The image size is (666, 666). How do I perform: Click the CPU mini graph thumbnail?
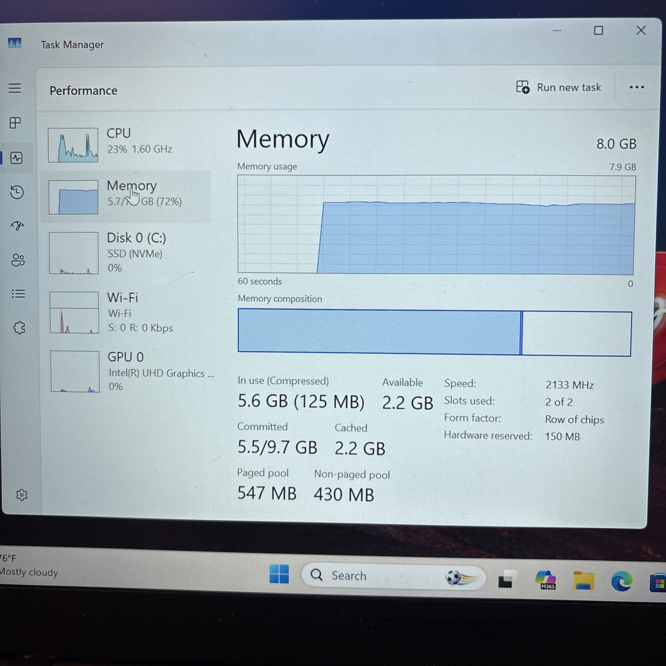click(73, 145)
